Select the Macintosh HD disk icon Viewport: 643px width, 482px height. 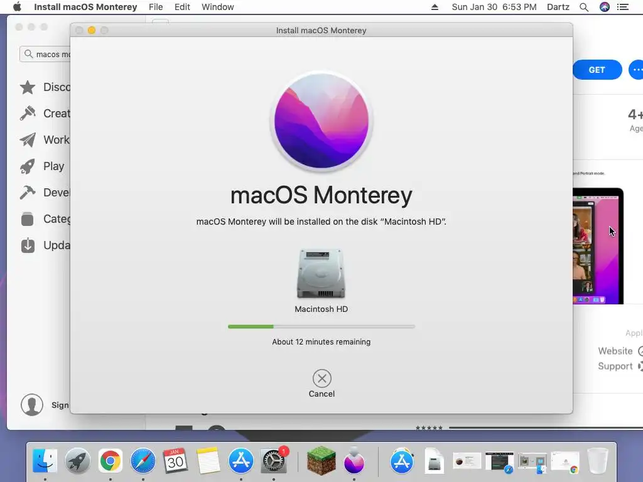point(321,274)
